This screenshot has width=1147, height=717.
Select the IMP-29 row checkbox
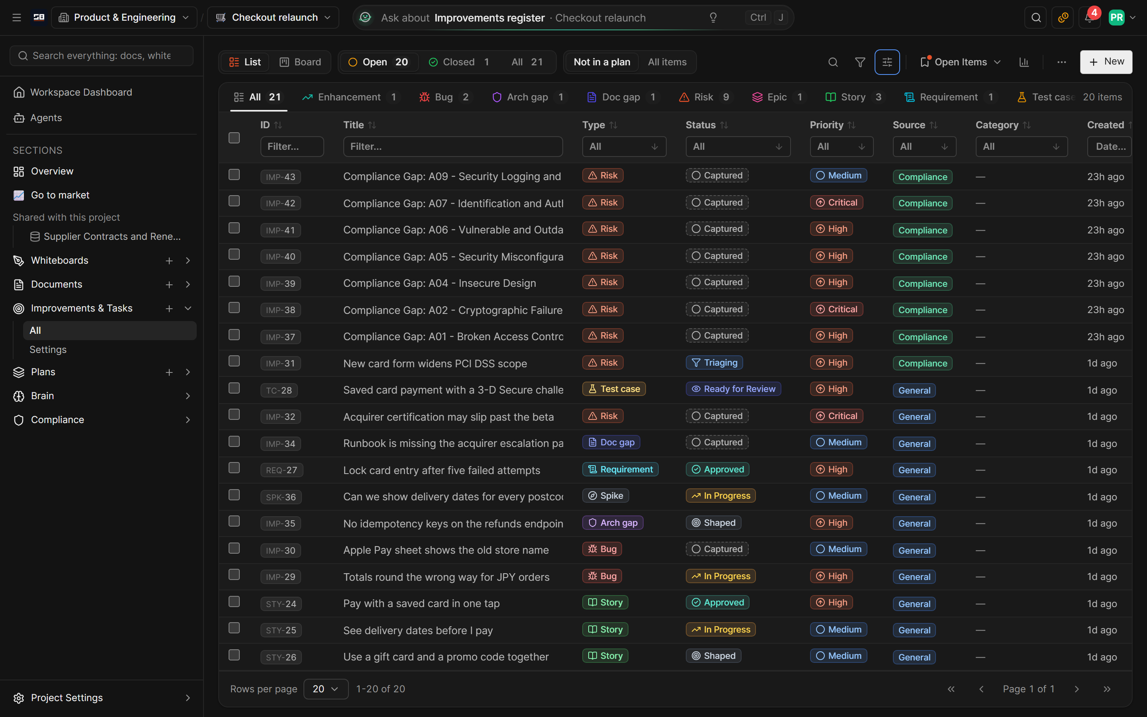234,574
